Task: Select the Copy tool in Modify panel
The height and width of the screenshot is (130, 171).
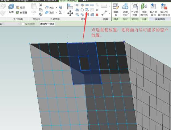Action: (x=77, y=15)
